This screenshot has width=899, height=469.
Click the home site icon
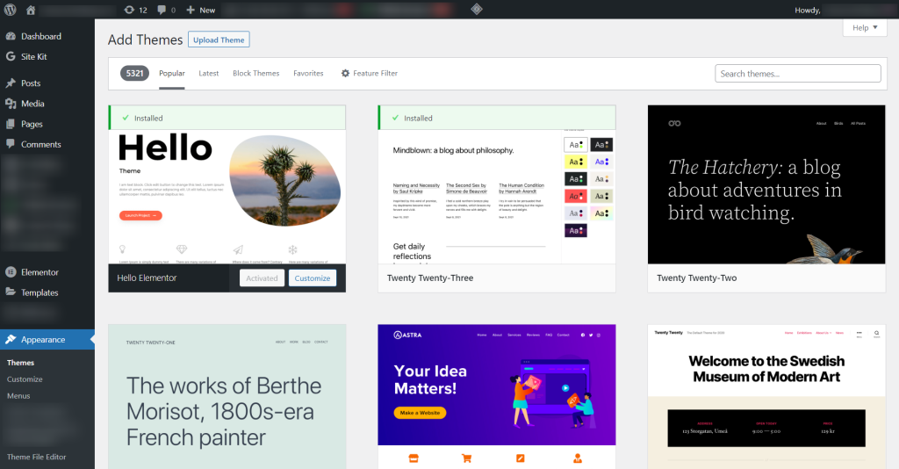31,10
